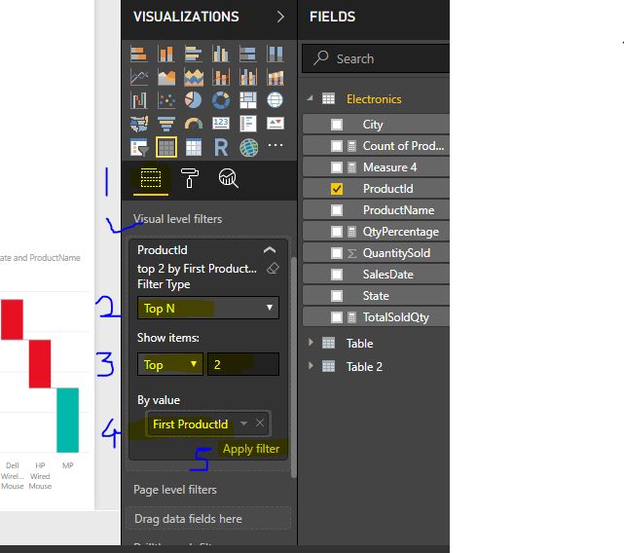Expand the Table 2 fields list

[311, 365]
